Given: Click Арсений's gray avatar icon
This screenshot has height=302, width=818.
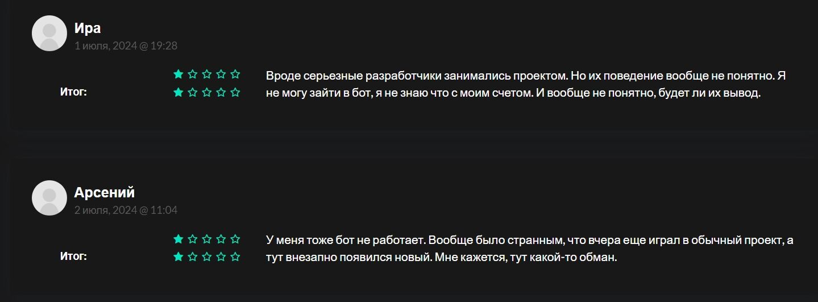Looking at the screenshot, I should [49, 198].
